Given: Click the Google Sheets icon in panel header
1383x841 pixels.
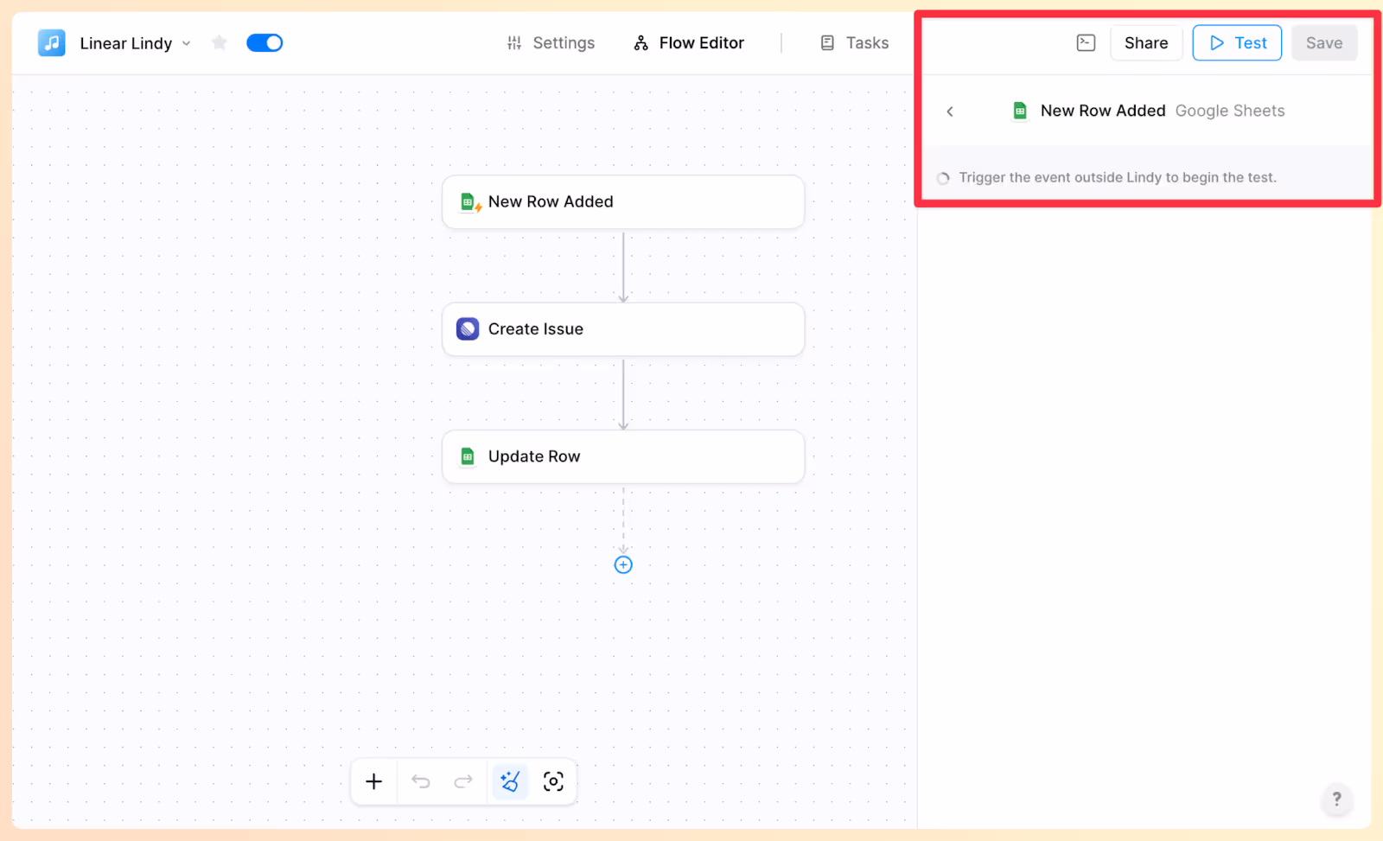Looking at the screenshot, I should pyautogui.click(x=1020, y=111).
